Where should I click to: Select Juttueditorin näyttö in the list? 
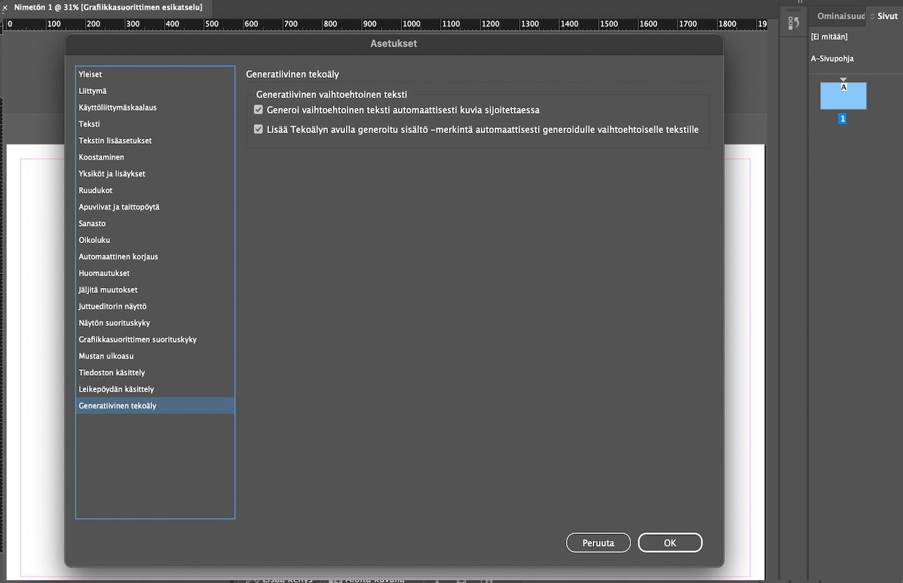click(155, 307)
